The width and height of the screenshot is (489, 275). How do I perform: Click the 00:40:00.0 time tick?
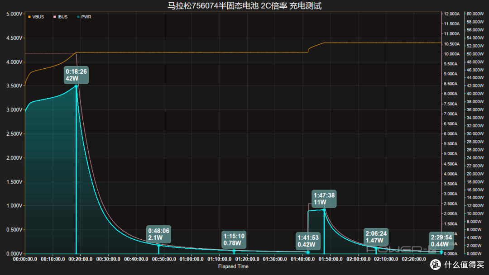[x=136, y=259]
